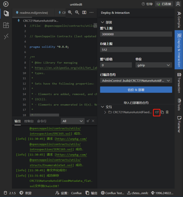Zoom out on the editor
183x197 pixels.
(77, 13)
